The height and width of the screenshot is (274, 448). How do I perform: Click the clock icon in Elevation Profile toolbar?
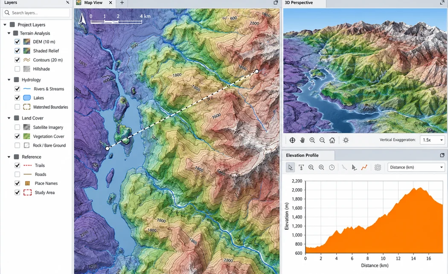tap(332, 167)
